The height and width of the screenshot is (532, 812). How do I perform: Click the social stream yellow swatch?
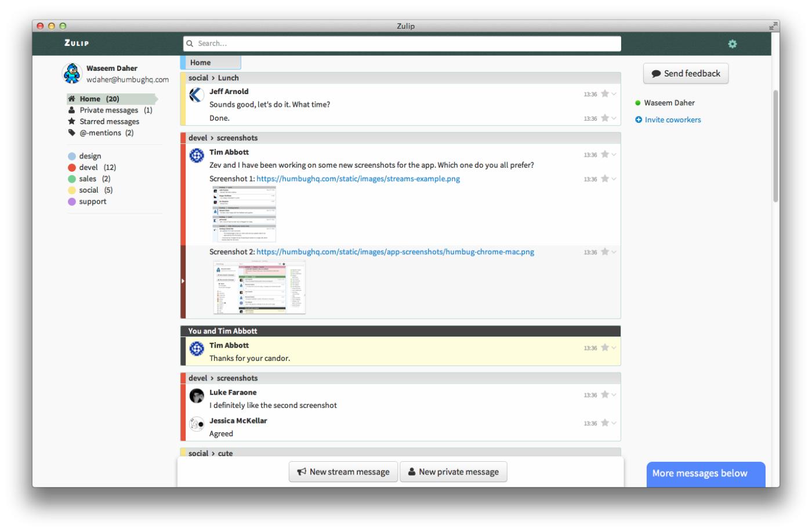pos(72,190)
